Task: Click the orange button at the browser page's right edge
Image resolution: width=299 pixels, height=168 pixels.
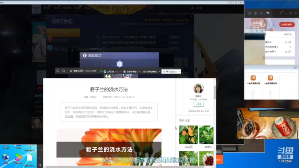Action: click(x=219, y=160)
